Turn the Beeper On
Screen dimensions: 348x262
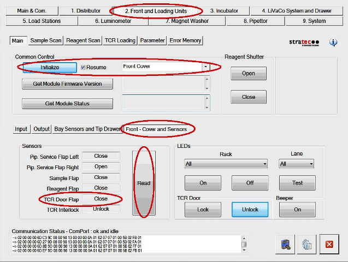[x=297, y=209]
